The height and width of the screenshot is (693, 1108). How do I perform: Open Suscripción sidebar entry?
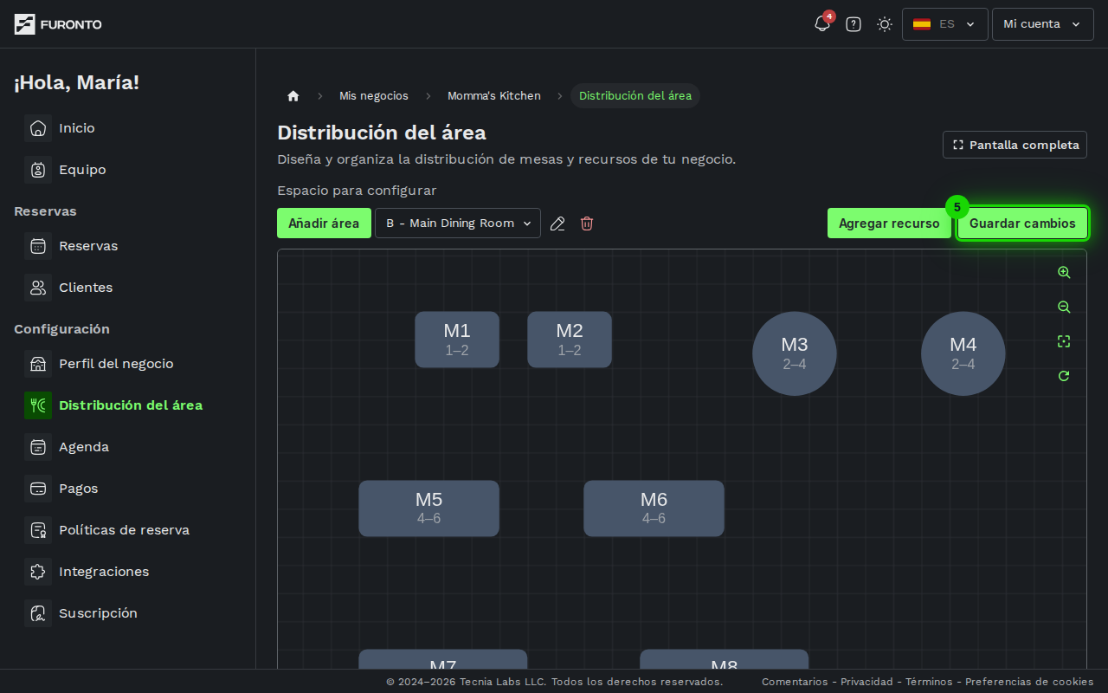point(98,613)
